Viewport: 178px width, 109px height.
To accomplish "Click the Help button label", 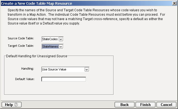I will click(9, 105).
